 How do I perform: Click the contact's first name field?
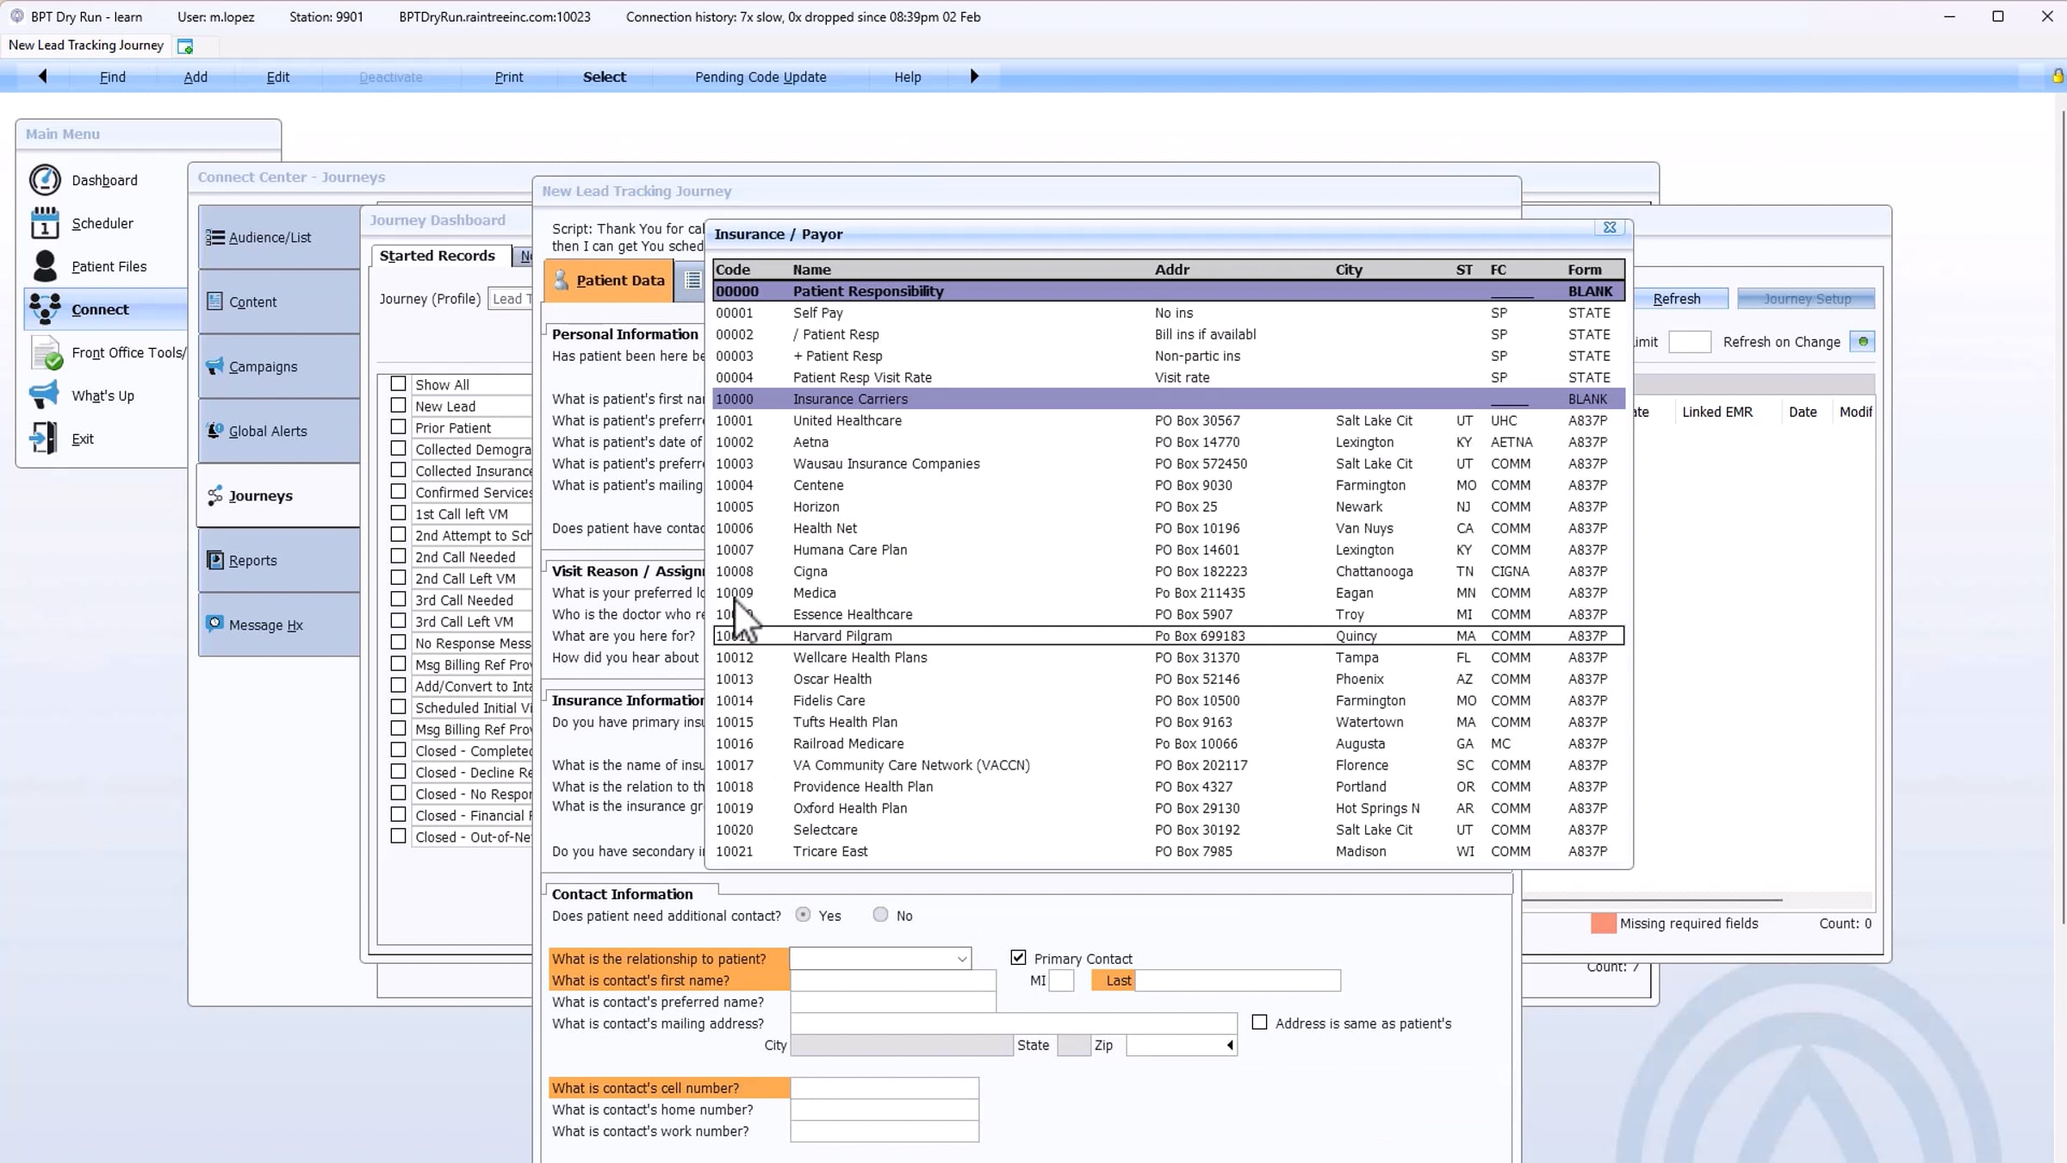[x=893, y=980]
